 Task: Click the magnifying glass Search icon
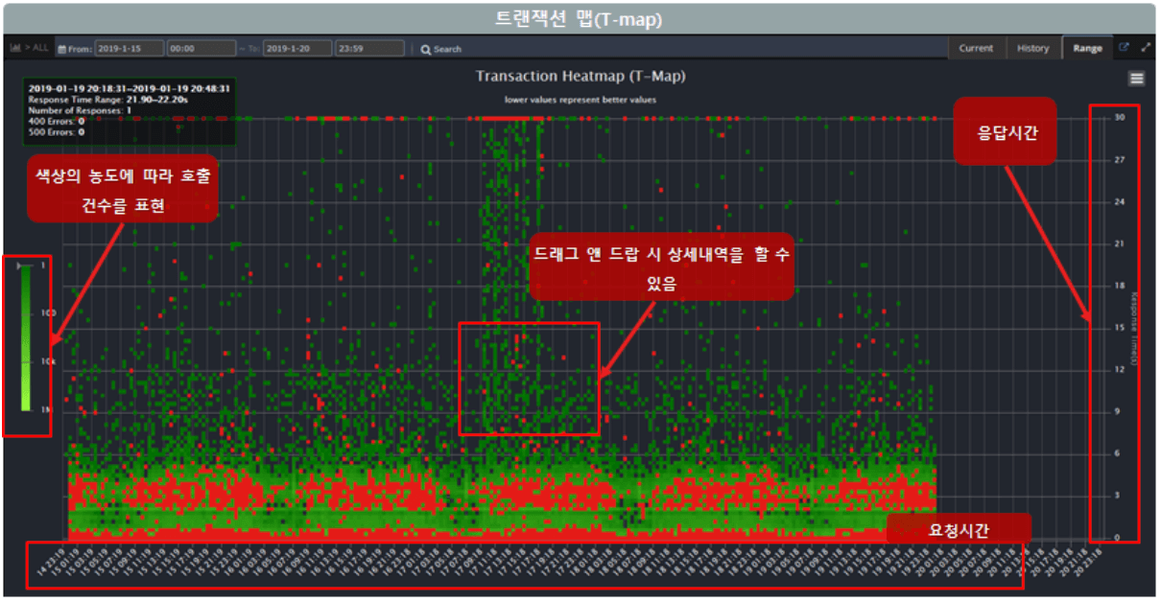[x=425, y=49]
